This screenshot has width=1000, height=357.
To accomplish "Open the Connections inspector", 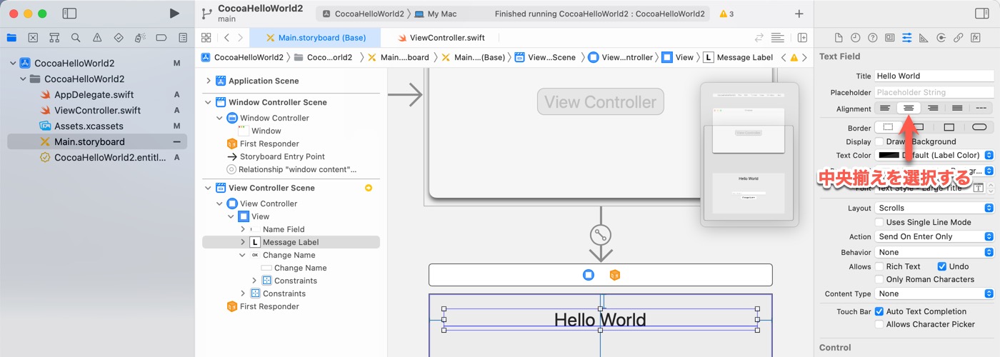I will point(941,38).
